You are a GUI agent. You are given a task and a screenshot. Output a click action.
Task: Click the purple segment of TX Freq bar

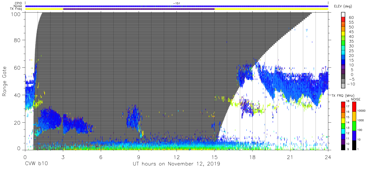click(x=139, y=9)
